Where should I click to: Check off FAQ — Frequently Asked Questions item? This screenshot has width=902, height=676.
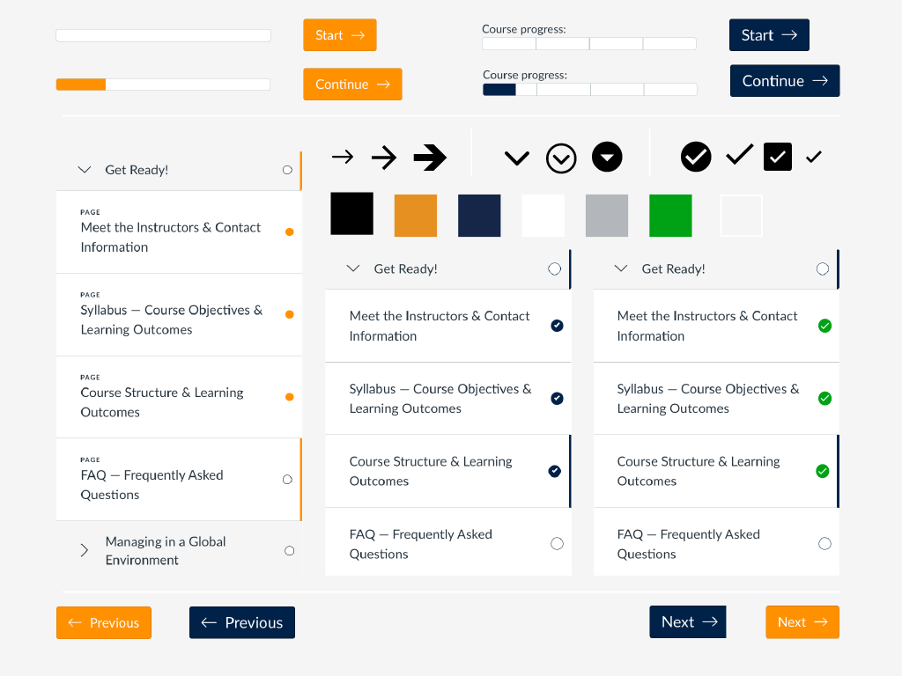tap(287, 479)
